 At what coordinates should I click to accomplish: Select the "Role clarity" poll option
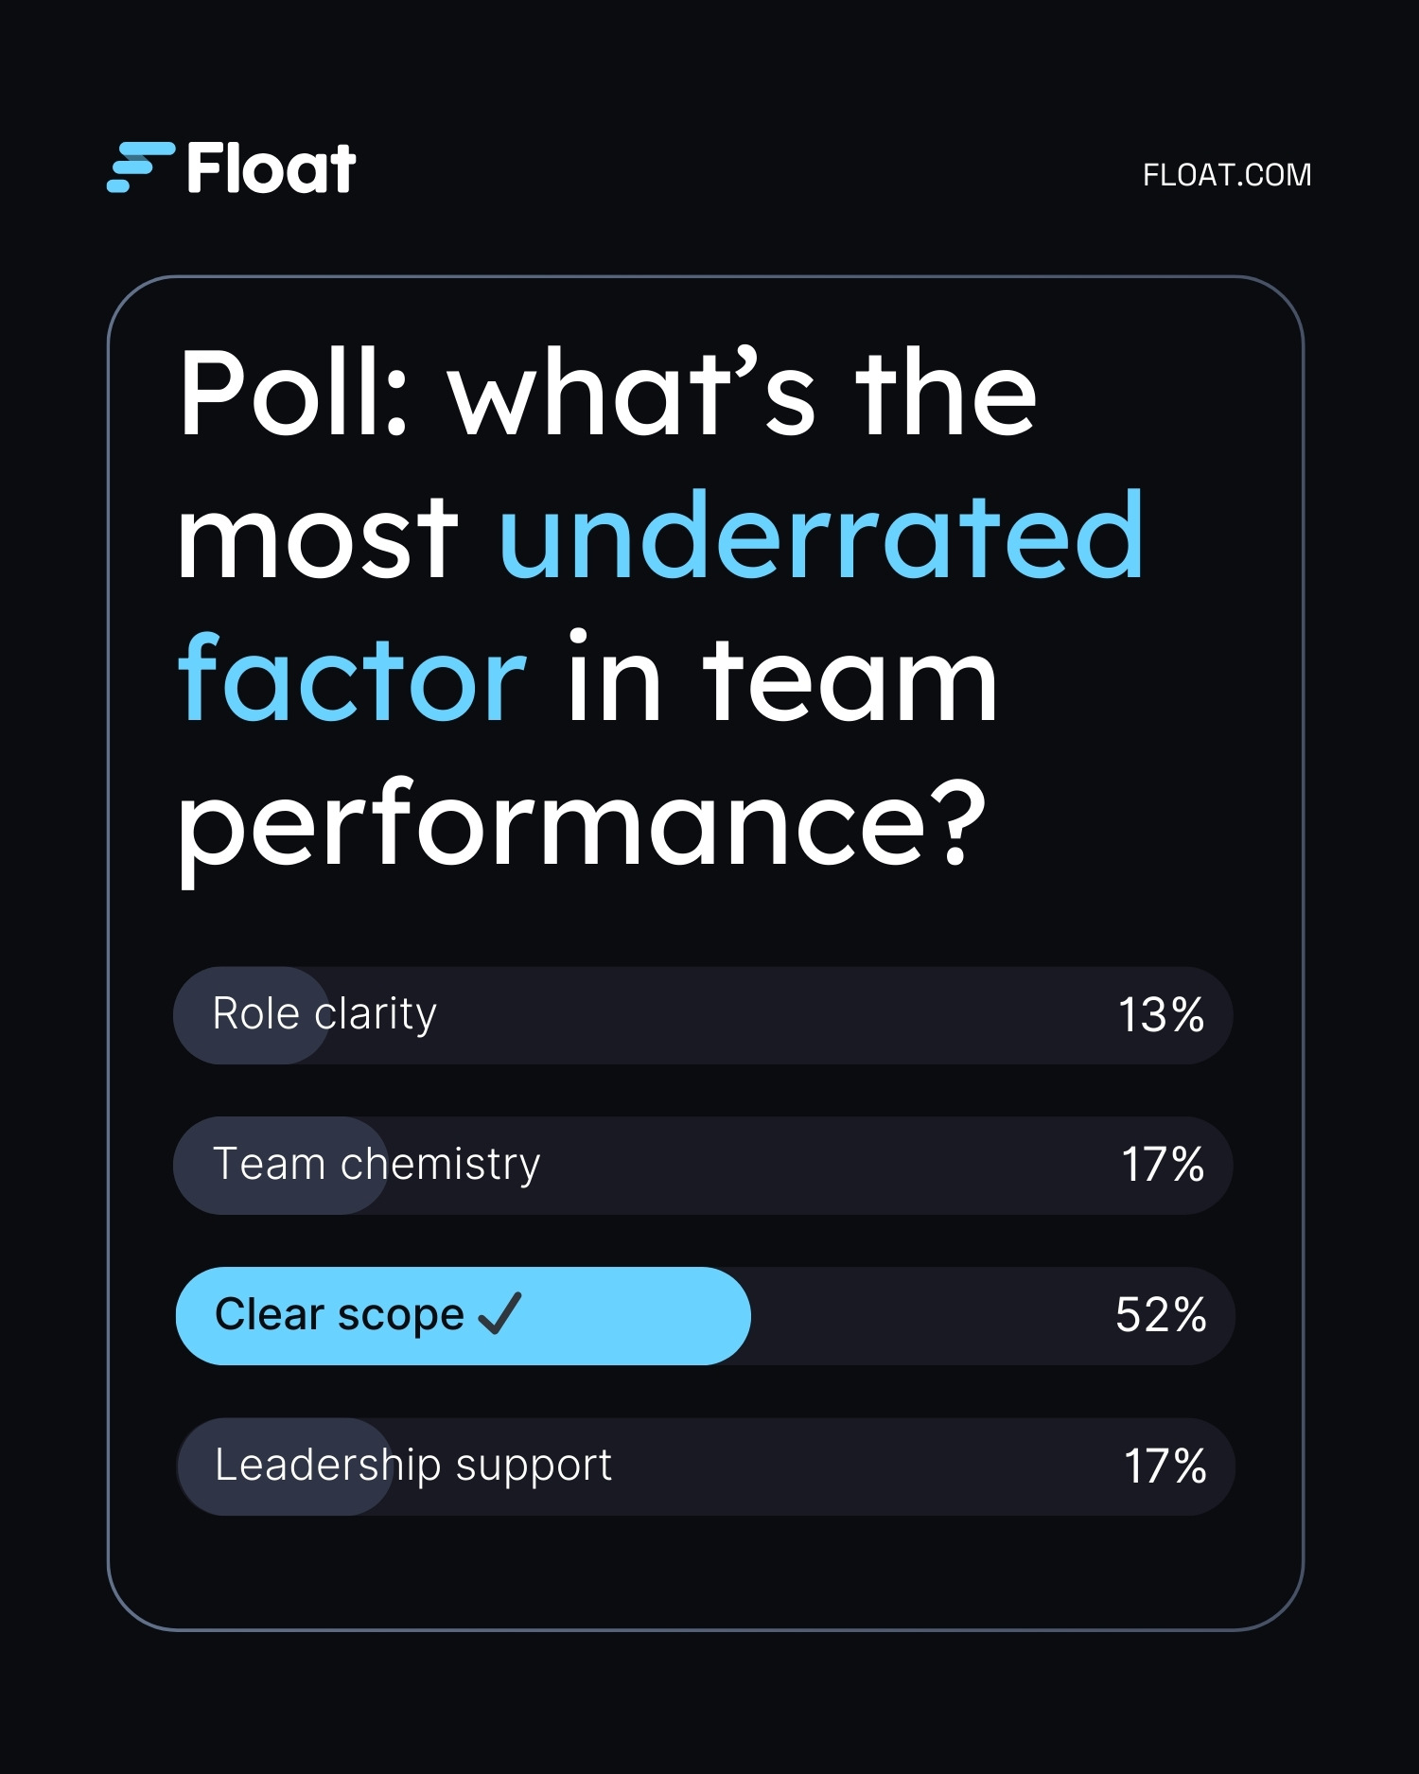pyautogui.click(x=324, y=1014)
